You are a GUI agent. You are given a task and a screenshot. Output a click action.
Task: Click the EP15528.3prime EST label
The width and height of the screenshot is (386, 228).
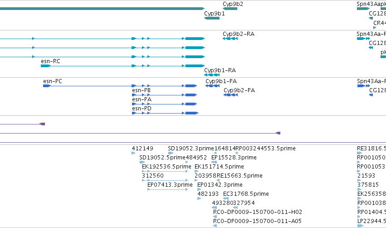coord(234,158)
